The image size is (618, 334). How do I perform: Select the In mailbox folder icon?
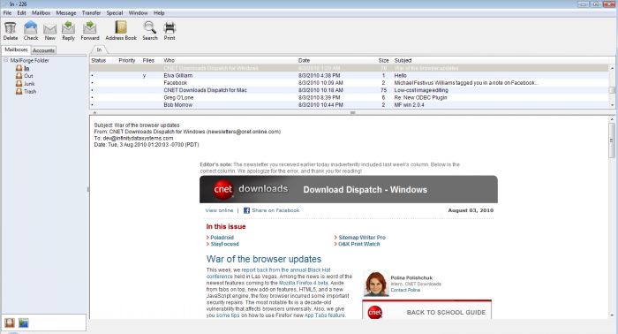(x=19, y=68)
